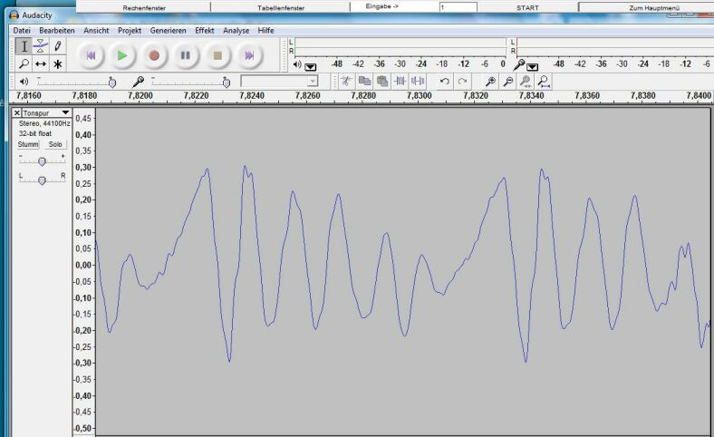This screenshot has height=437, width=714.
Task: Expand the input source combo box
Action: click(313, 82)
